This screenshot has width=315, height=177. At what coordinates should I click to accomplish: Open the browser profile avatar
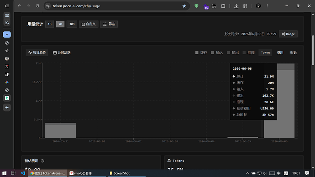258,6
